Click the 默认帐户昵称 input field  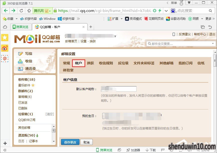coord(119,89)
